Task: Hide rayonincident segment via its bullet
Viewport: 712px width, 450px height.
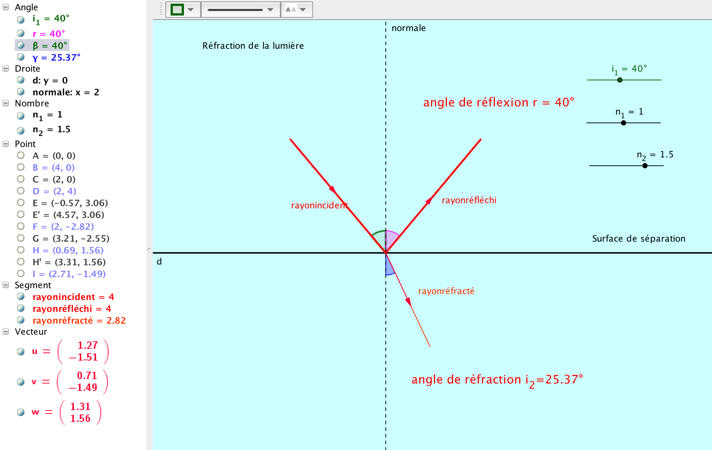Action: point(21,297)
